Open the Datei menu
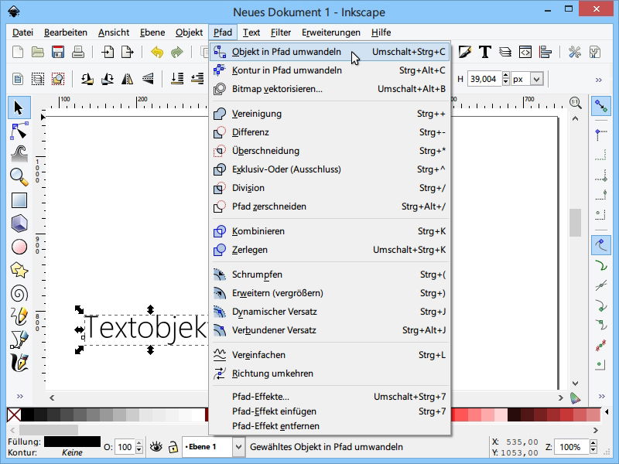619x464 pixels. coord(23,32)
